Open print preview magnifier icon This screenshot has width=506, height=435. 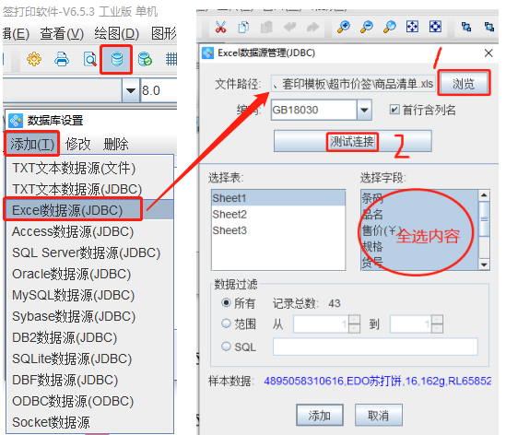89,59
